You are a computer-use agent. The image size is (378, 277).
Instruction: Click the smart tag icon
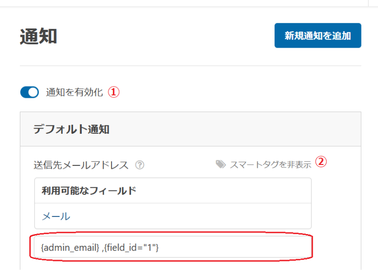[221, 164]
